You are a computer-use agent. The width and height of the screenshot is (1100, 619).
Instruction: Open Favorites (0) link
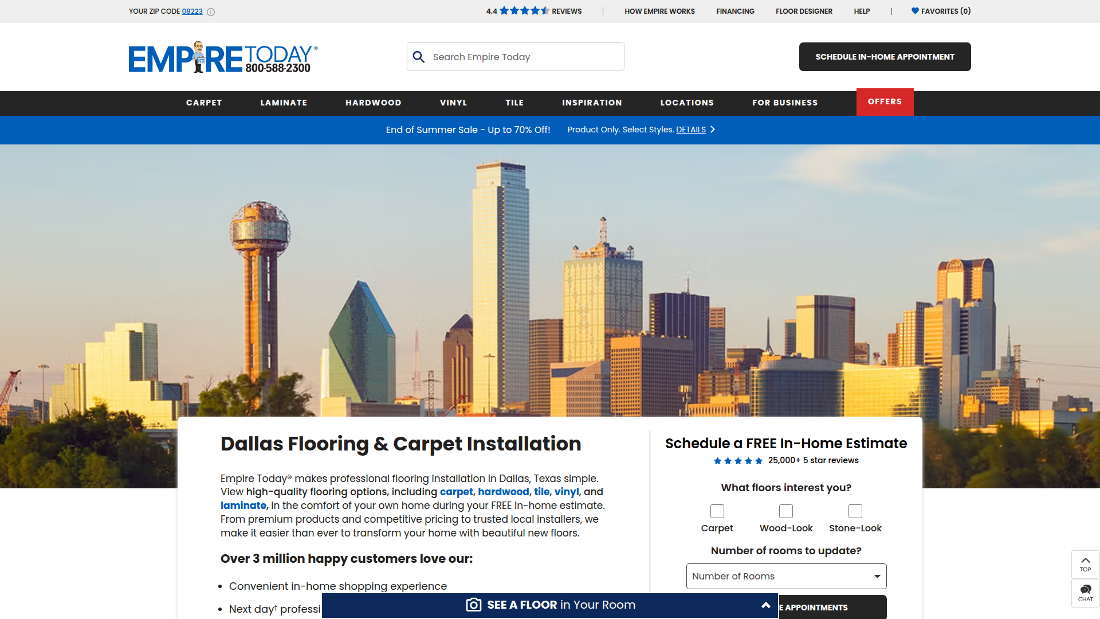(941, 11)
